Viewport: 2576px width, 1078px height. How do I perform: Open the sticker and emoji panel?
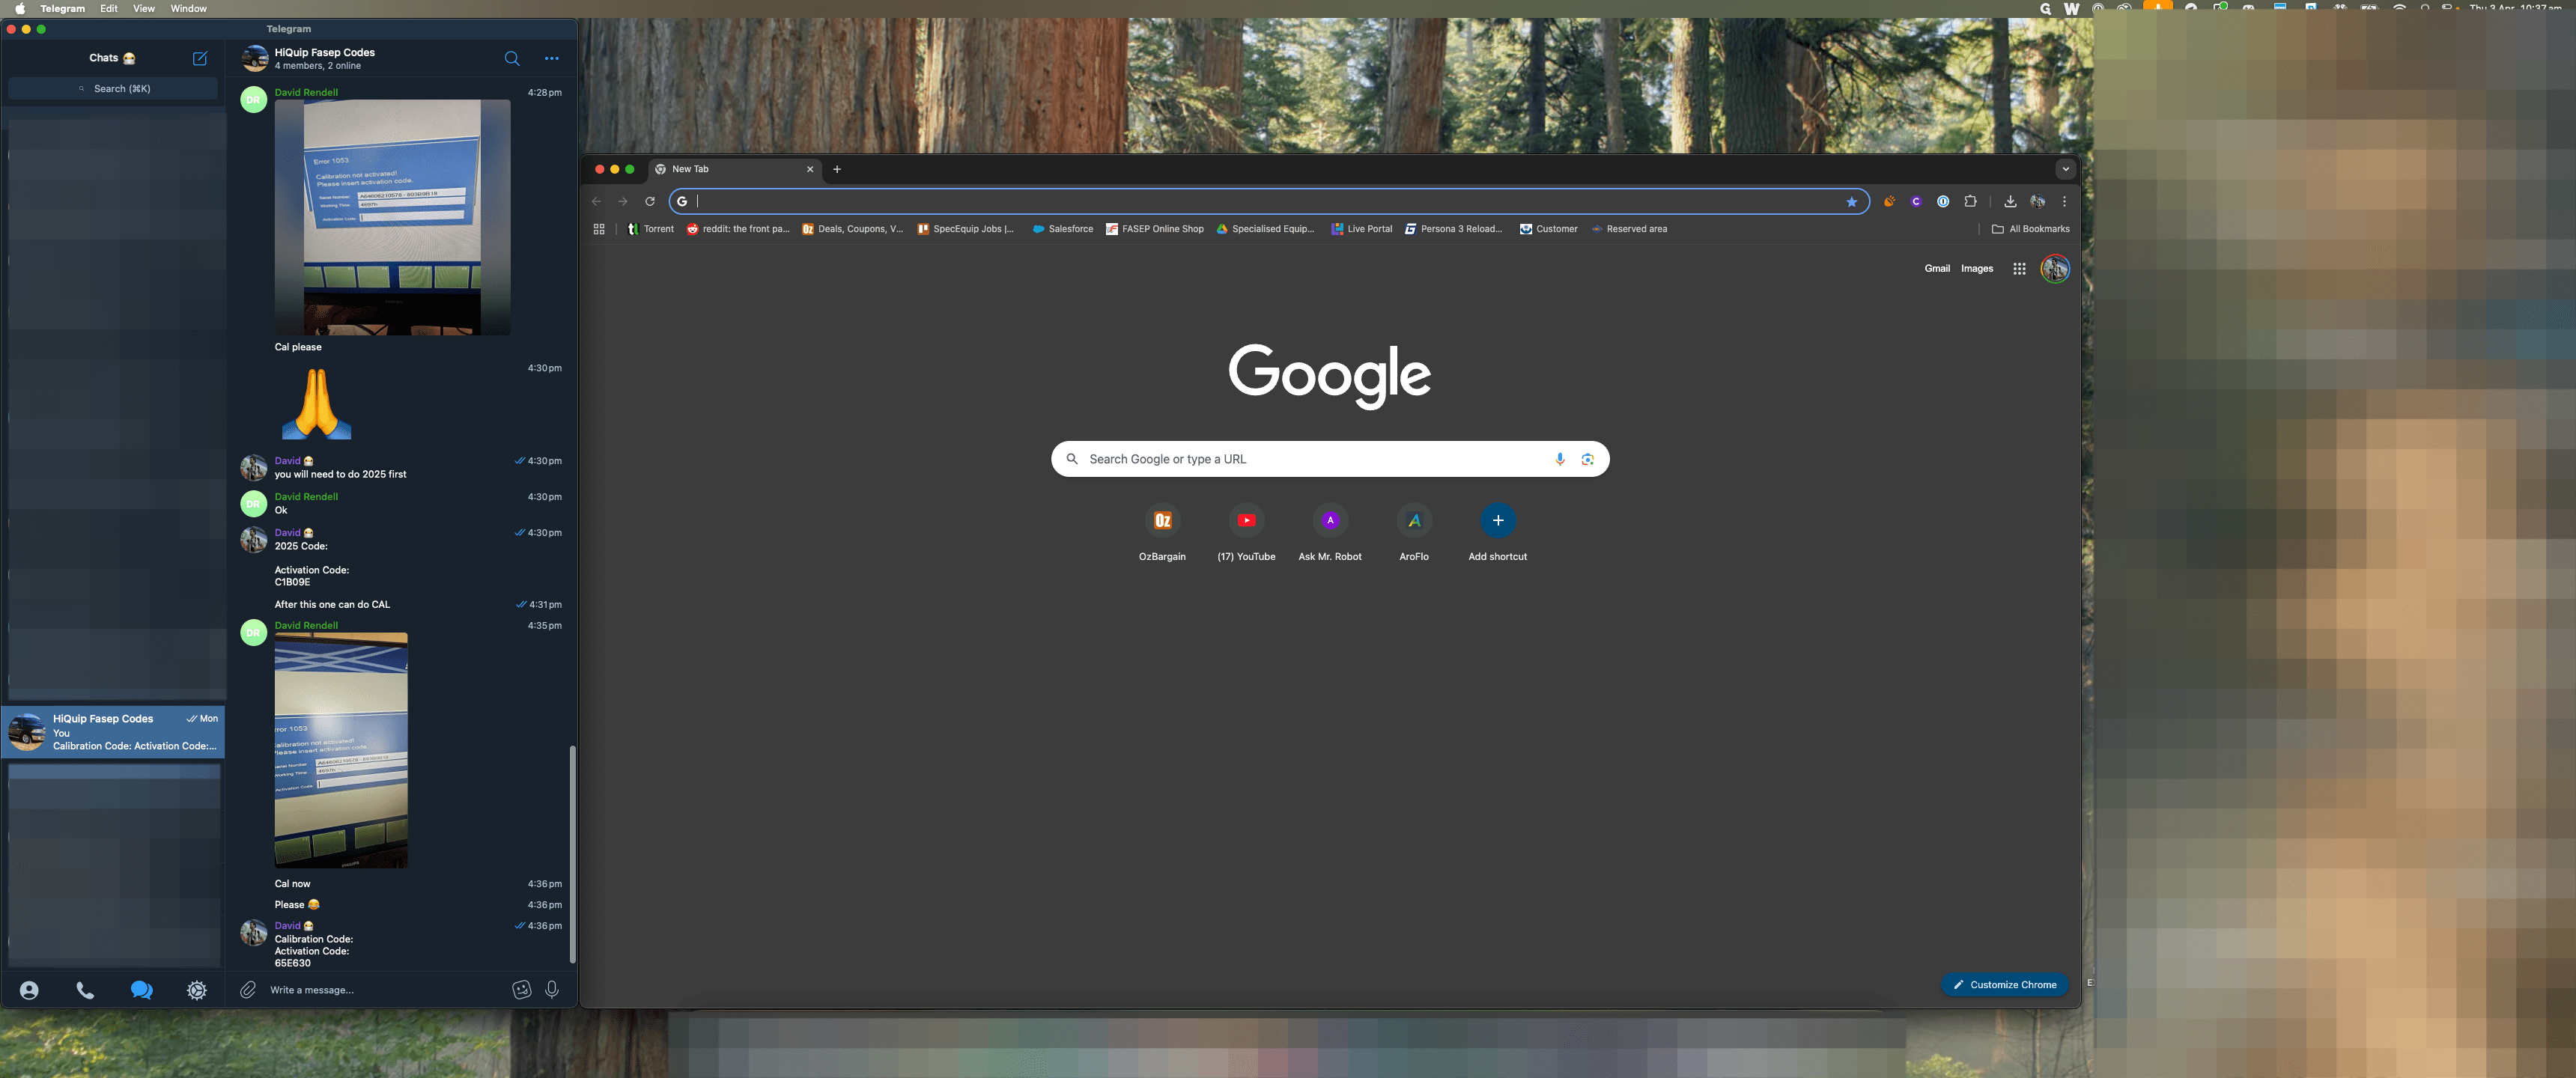tap(522, 990)
